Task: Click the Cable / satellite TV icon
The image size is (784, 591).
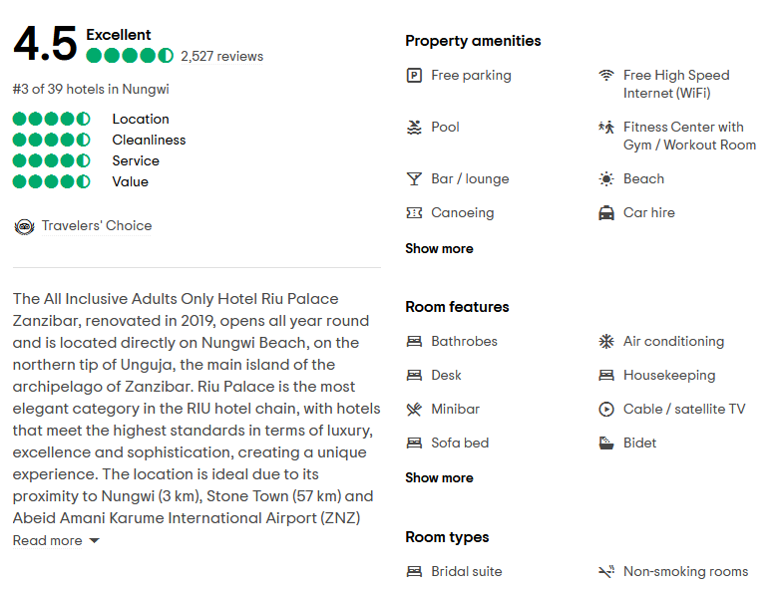Action: click(x=605, y=410)
